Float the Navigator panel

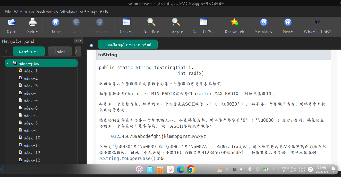point(76,41)
